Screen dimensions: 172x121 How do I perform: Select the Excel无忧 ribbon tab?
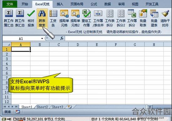(x=42, y=4)
